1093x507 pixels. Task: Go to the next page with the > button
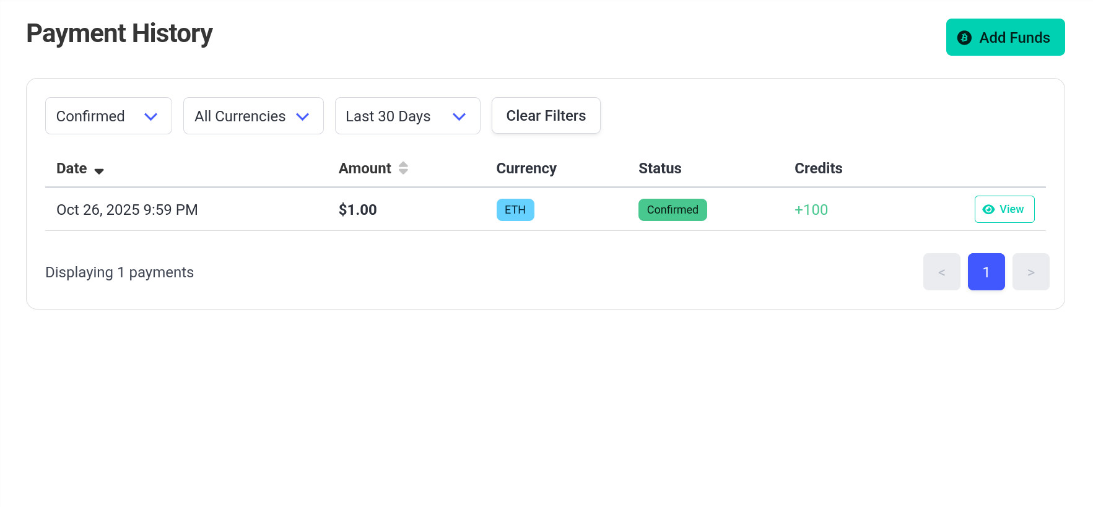[x=1030, y=272]
